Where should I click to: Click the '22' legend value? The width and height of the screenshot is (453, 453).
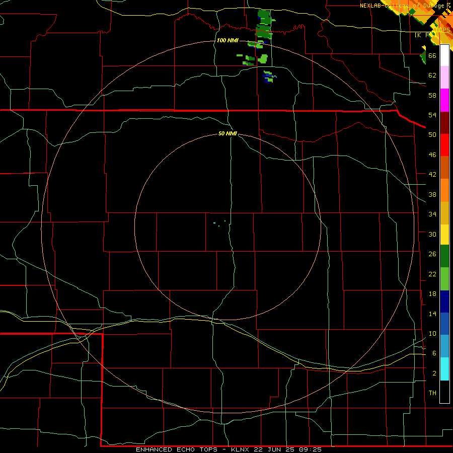[432, 274]
